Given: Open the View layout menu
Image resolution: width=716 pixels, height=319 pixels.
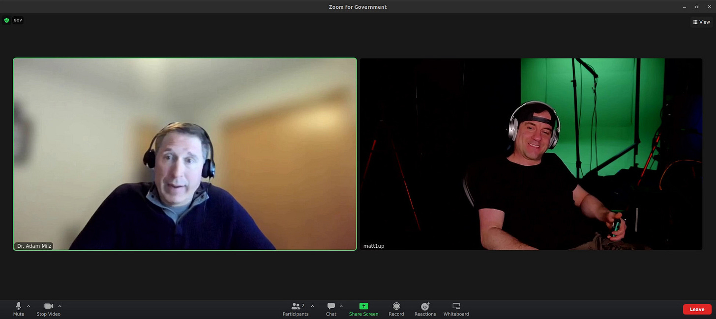Looking at the screenshot, I should pos(701,22).
